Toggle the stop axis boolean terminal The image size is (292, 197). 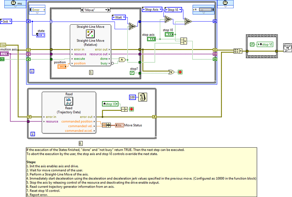tap(151, 39)
